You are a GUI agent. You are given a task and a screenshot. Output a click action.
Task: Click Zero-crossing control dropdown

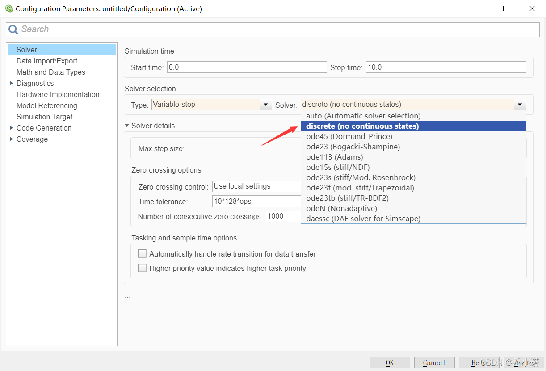pos(256,186)
